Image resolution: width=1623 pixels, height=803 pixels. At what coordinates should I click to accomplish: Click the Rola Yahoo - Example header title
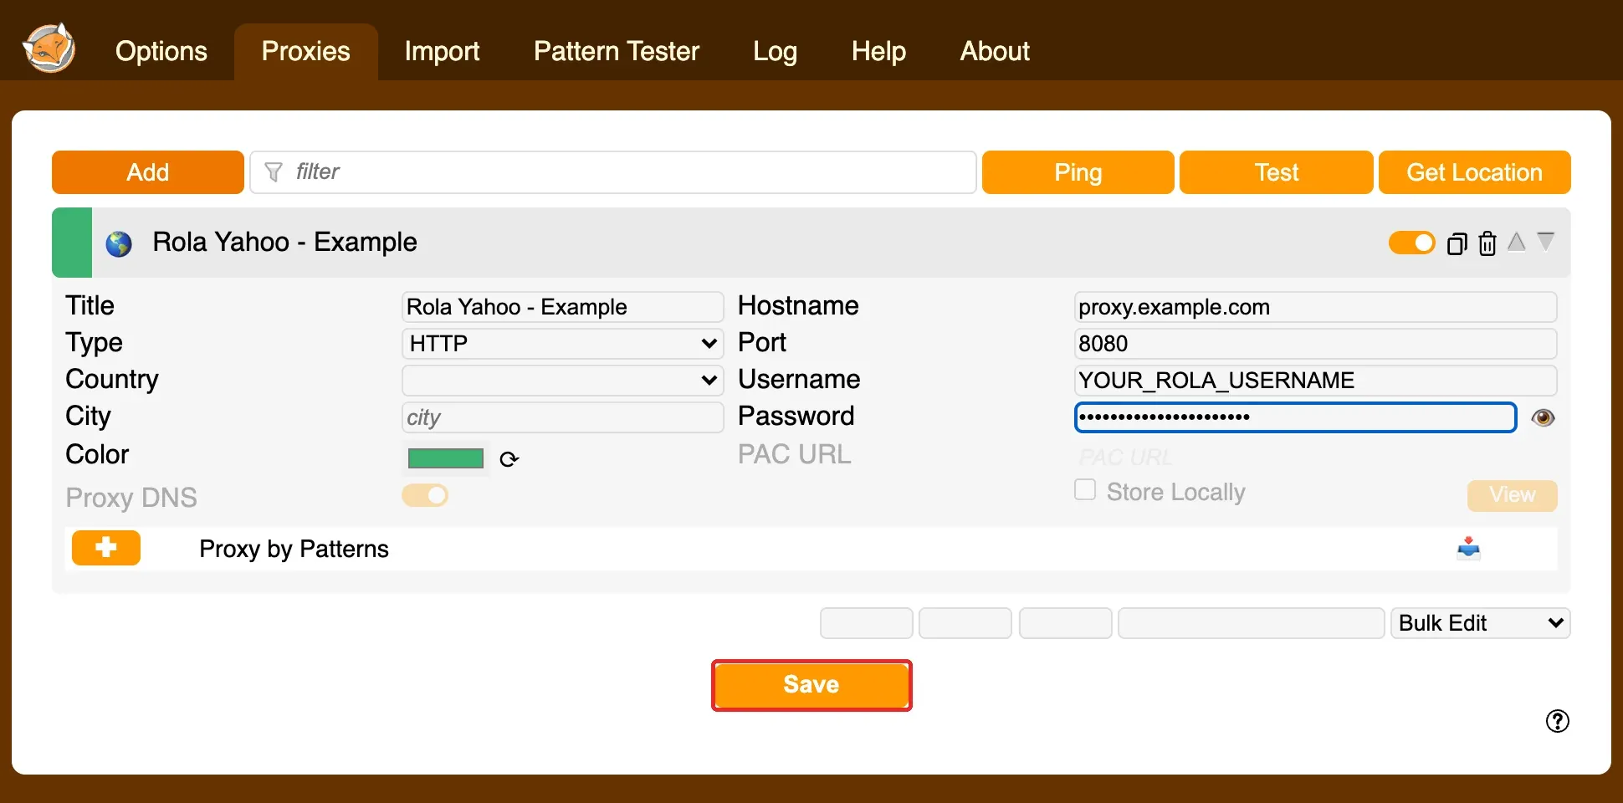(284, 242)
